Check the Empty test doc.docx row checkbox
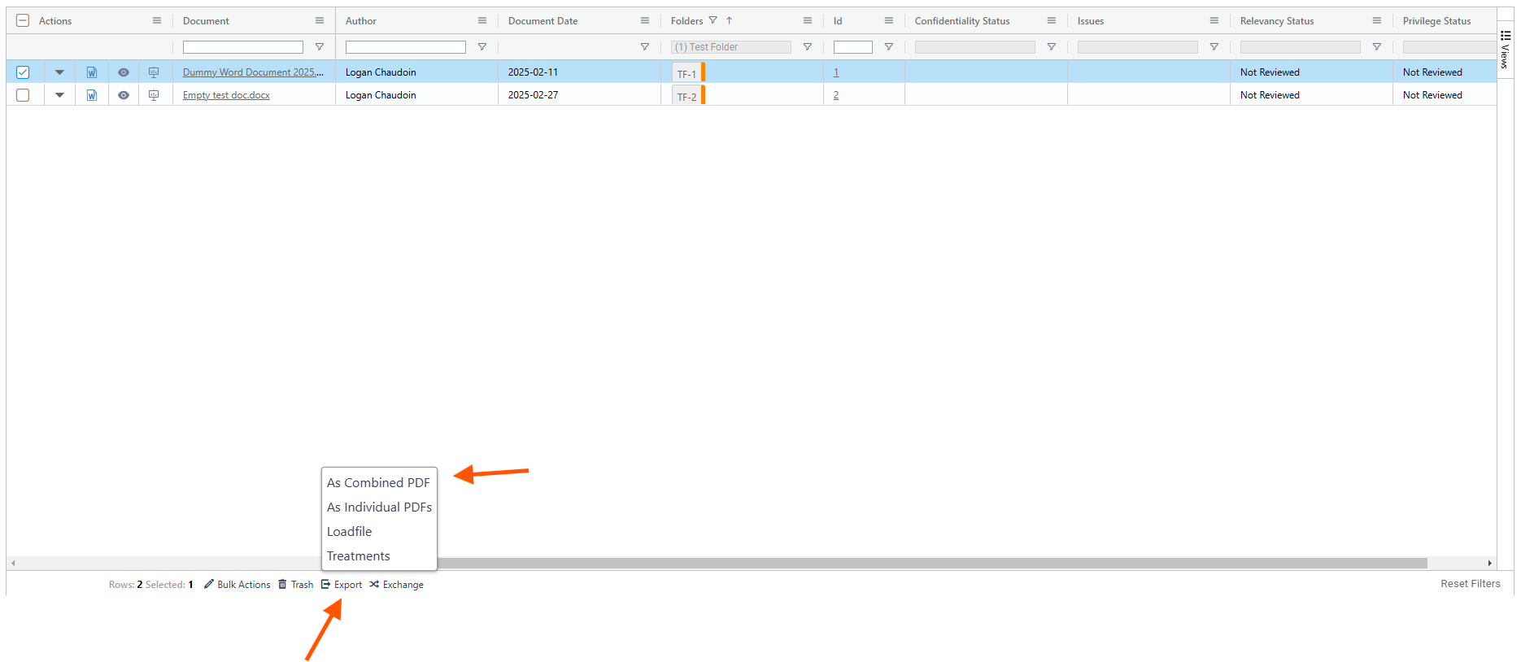 click(x=23, y=95)
